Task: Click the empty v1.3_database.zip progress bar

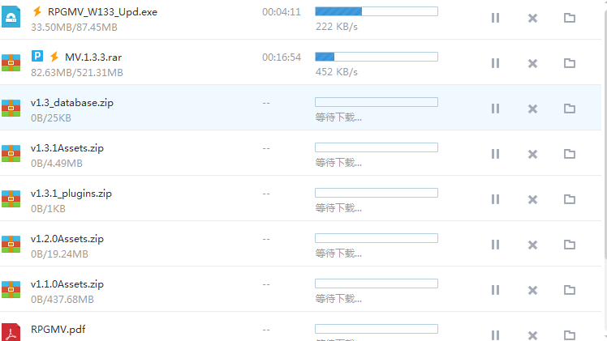Action: pyautogui.click(x=377, y=102)
